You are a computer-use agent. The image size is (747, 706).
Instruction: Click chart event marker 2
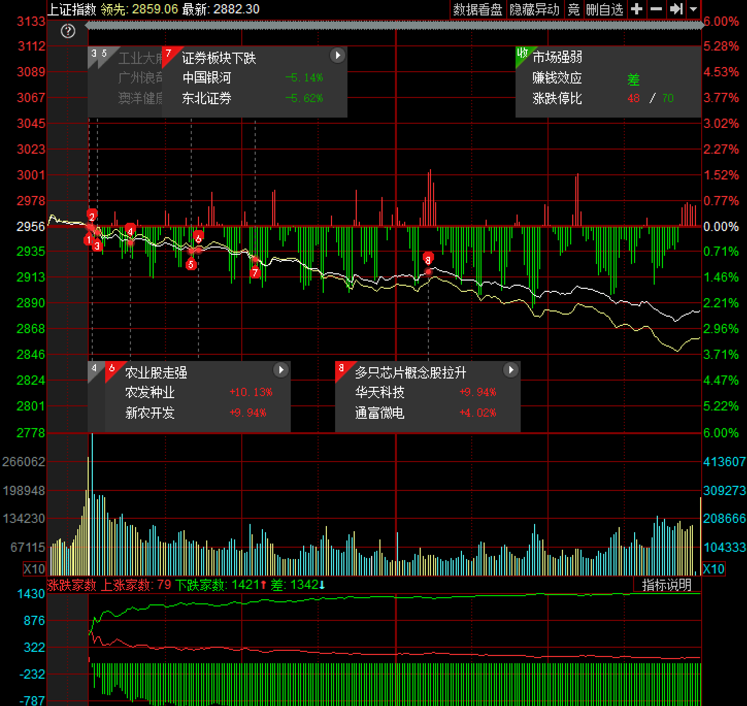coord(92,215)
